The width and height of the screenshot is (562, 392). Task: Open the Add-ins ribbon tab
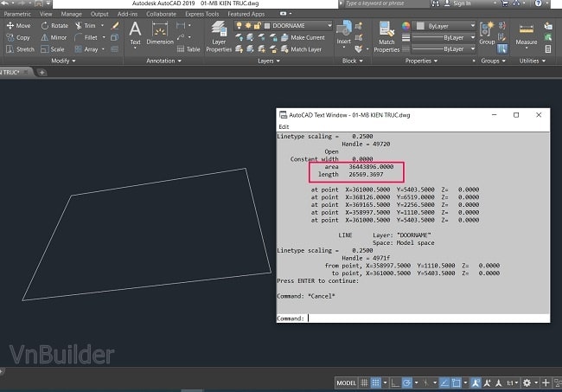(x=127, y=14)
